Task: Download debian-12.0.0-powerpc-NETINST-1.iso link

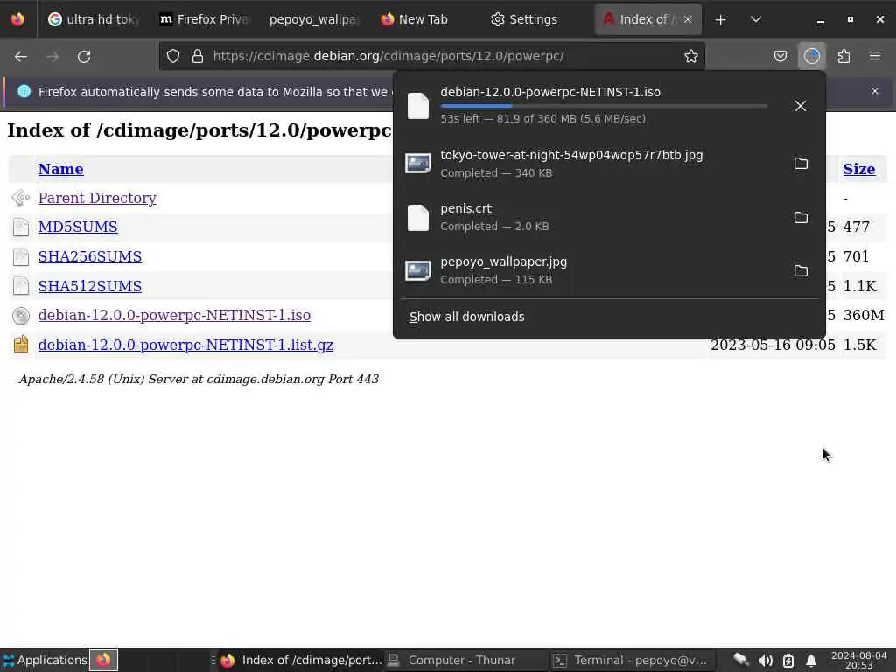Action: coord(174,315)
